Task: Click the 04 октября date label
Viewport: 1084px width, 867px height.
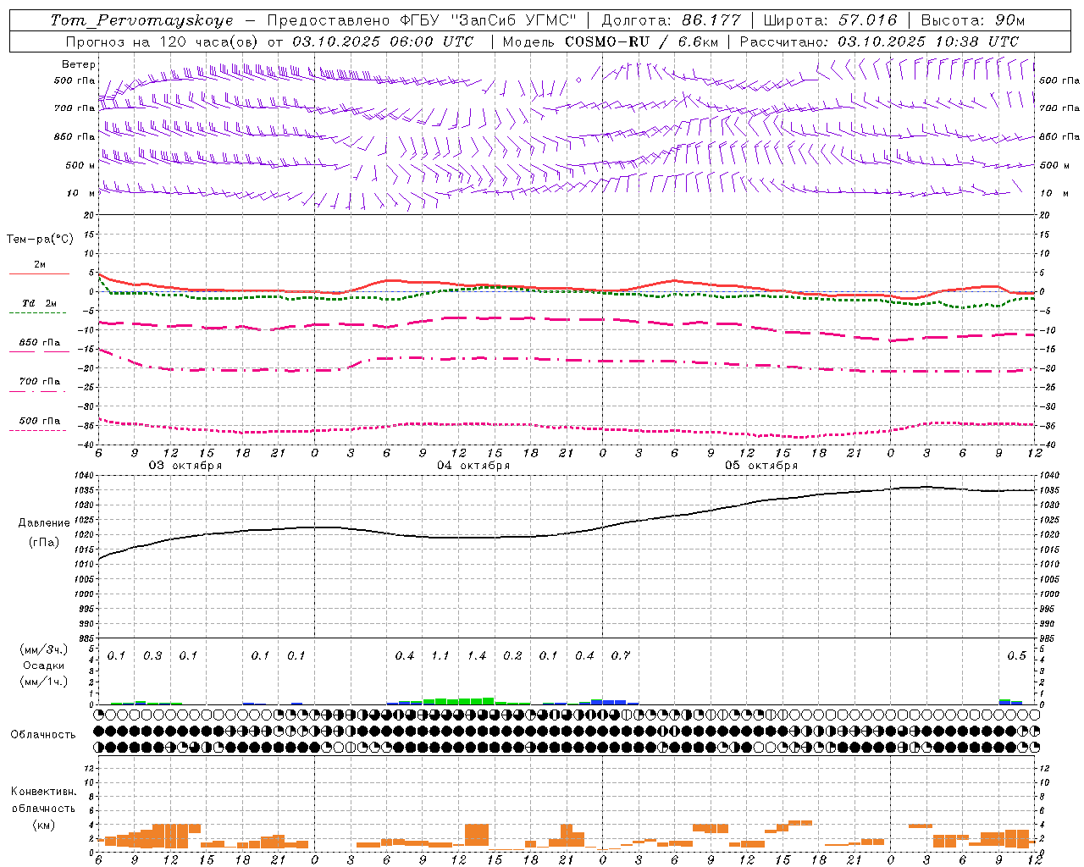Action: coord(473,466)
